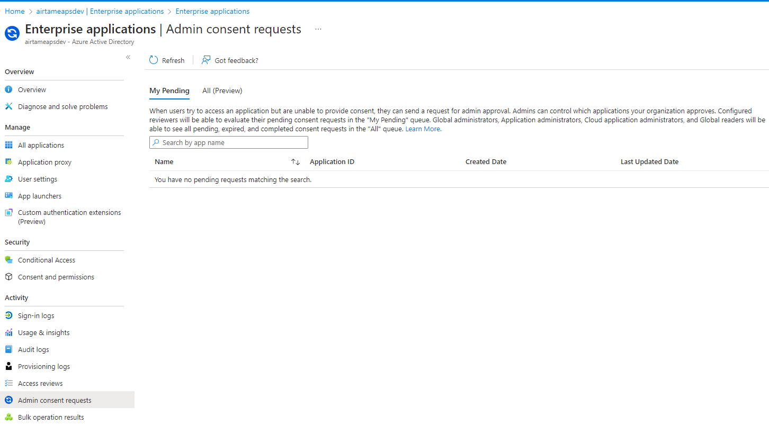This screenshot has width=769, height=434.
Task: Open Sign-in logs
Action: coord(36,315)
